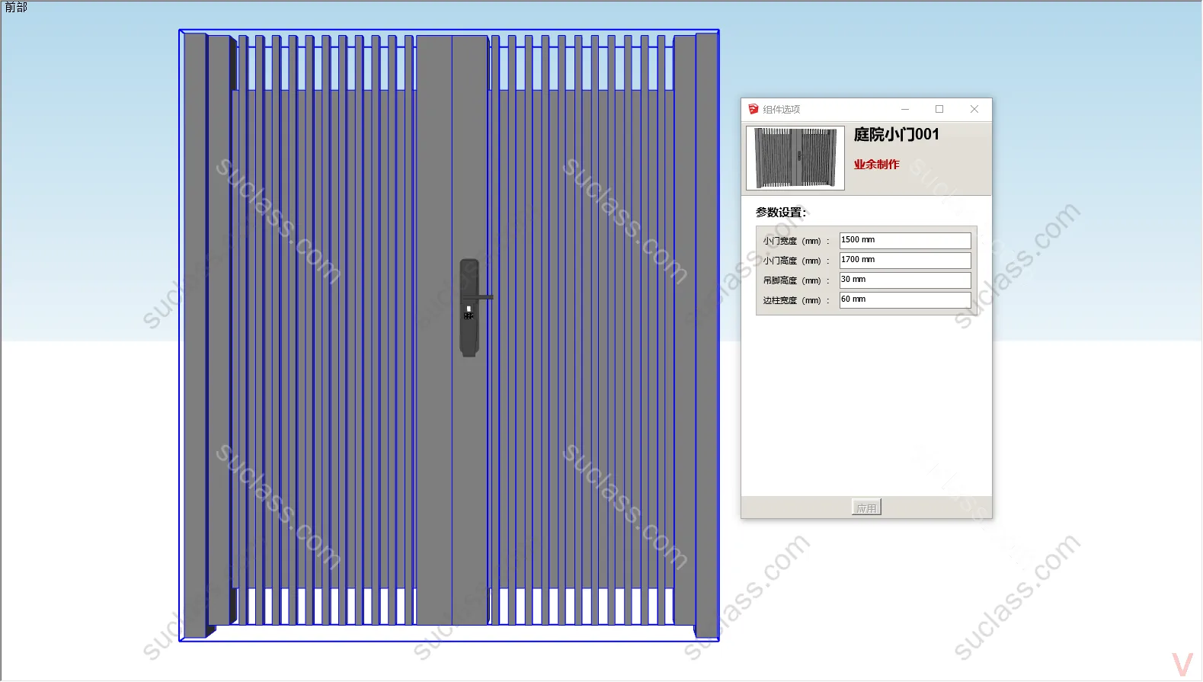1203x682 pixels.
Task: Click the SketchUp logo in the dialog title bar
Action: pos(753,109)
